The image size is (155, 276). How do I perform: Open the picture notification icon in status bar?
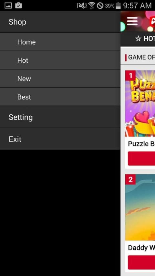(x=8, y=5)
